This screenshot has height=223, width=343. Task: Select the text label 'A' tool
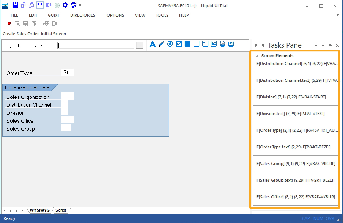[x=153, y=44]
